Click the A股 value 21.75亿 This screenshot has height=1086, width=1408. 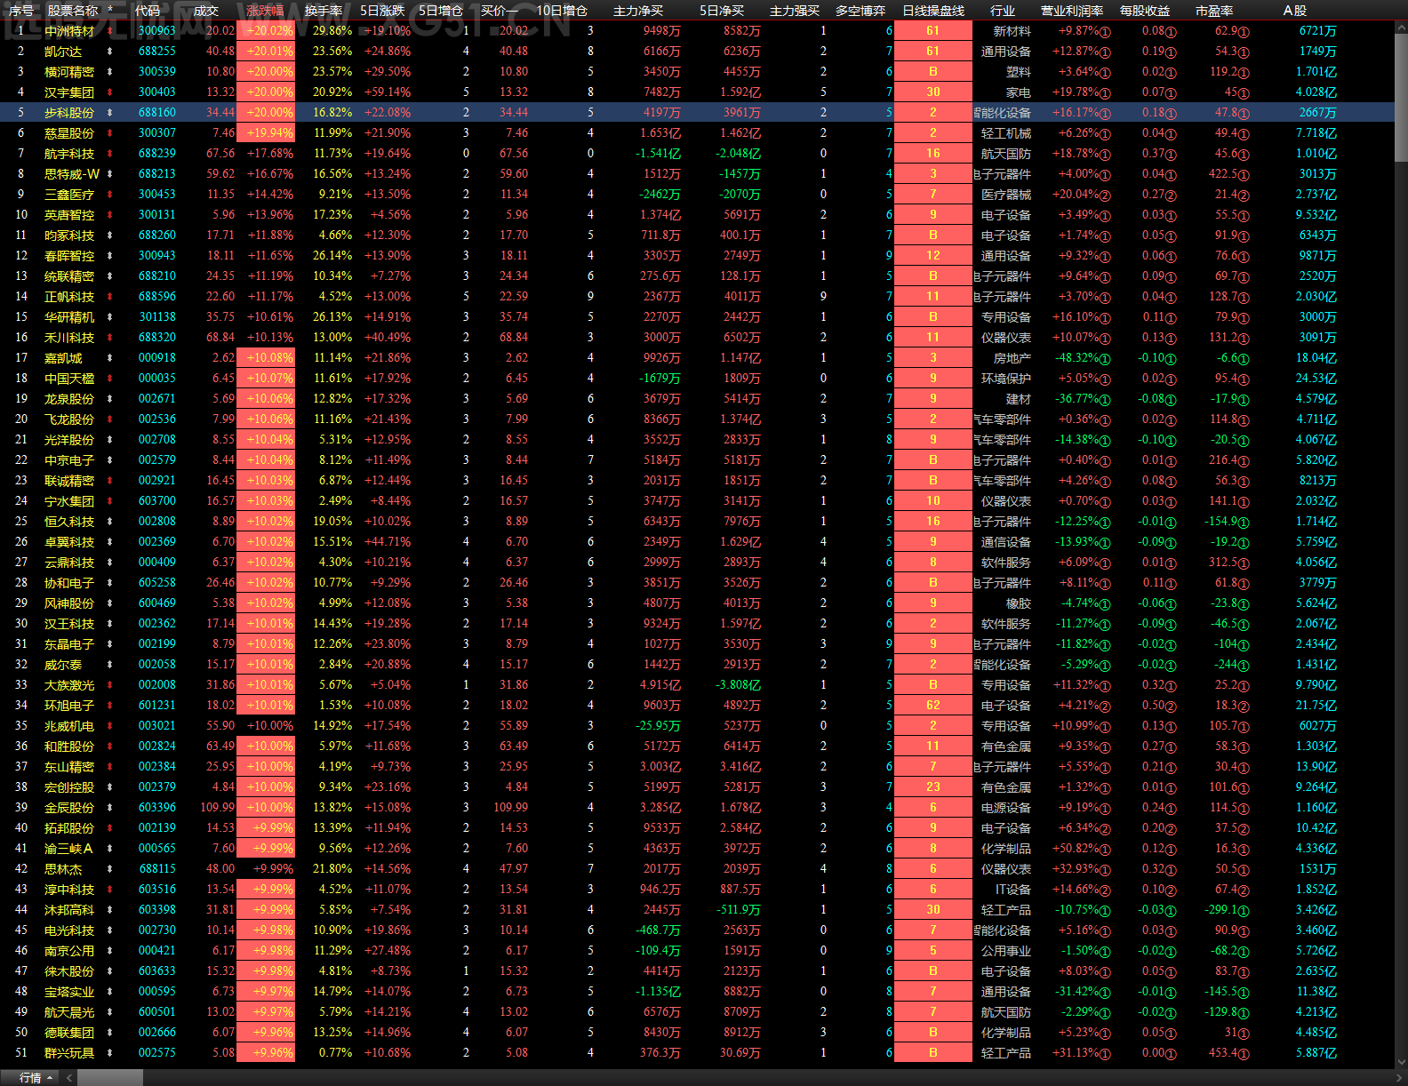[x=1316, y=706]
